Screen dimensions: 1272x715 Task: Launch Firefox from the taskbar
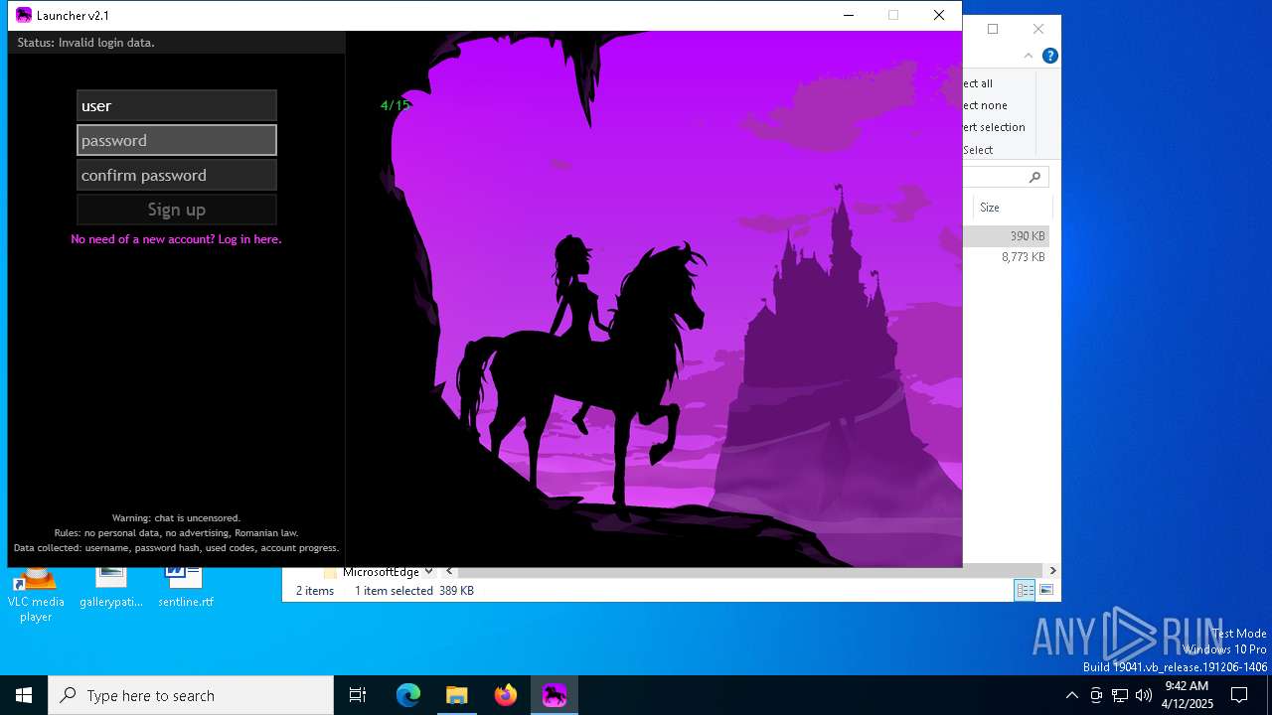coord(505,695)
